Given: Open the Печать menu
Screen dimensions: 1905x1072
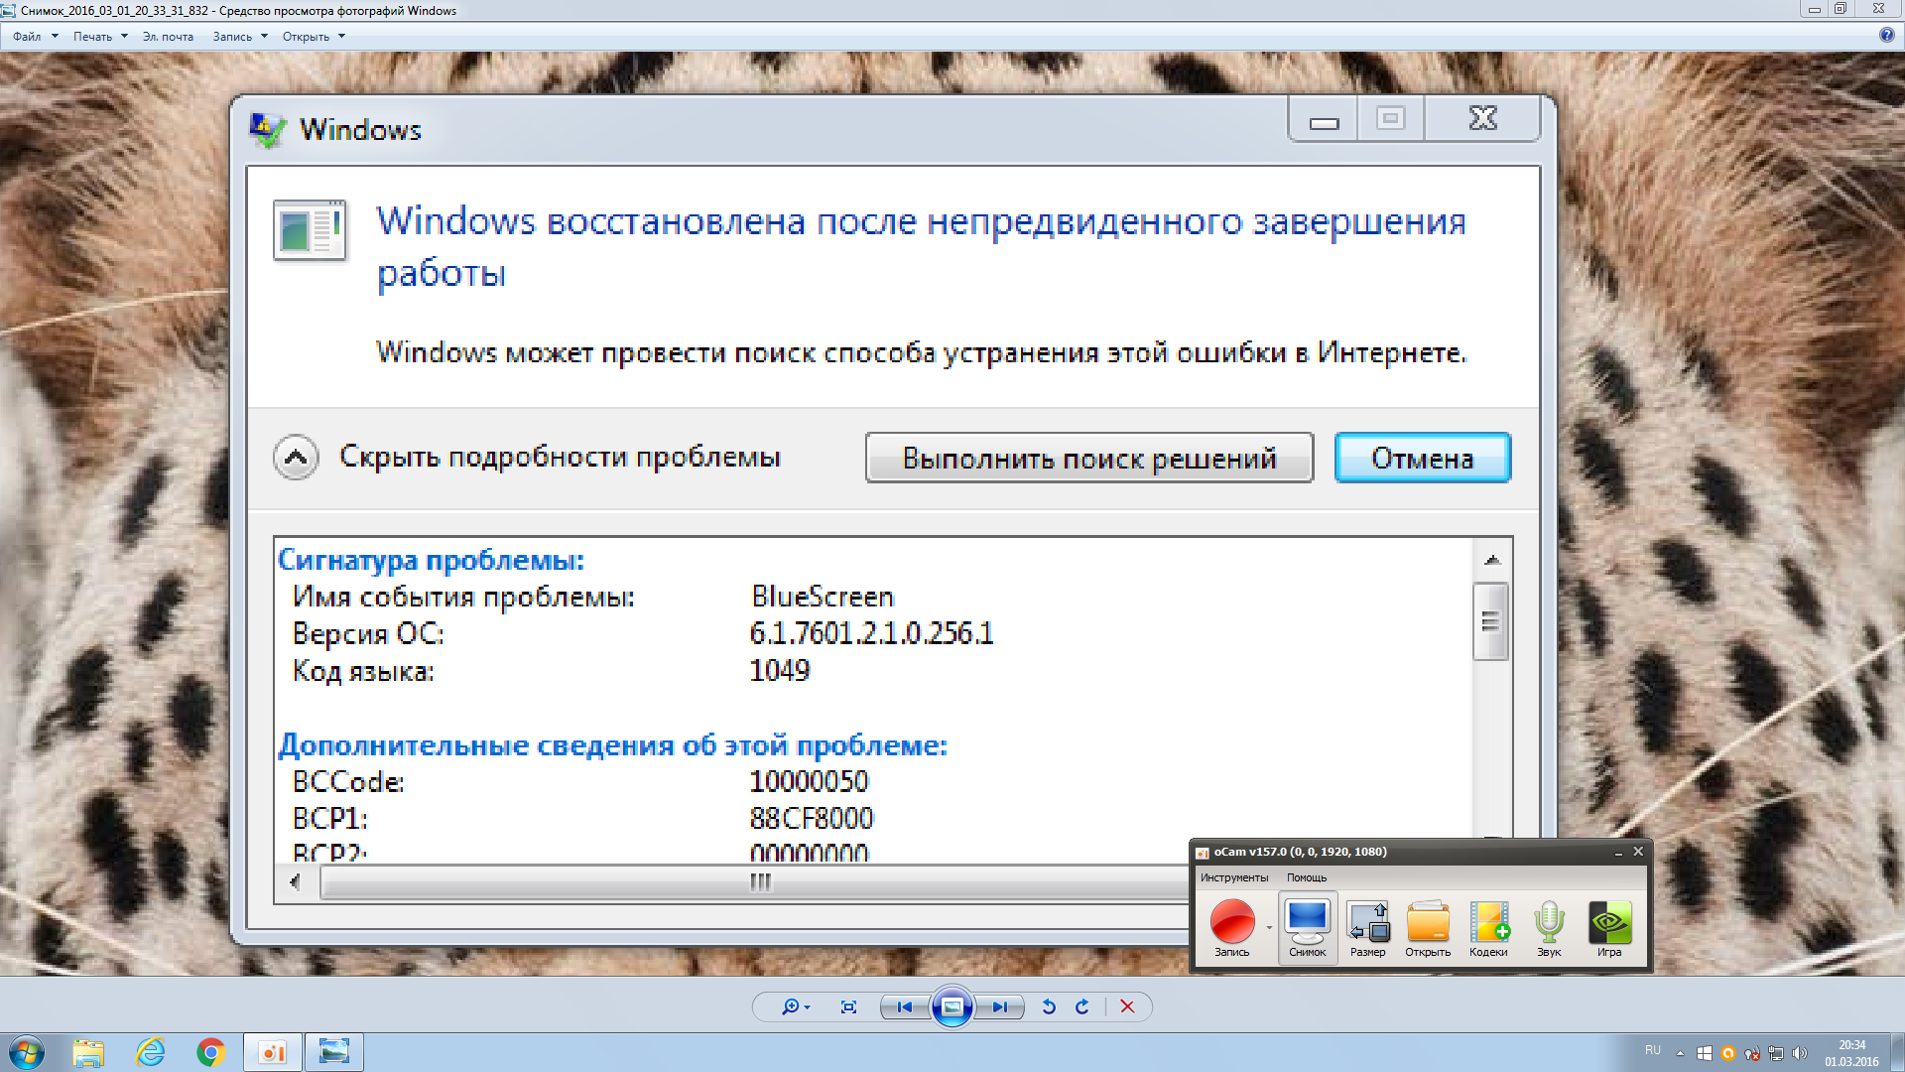Looking at the screenshot, I should [100, 37].
